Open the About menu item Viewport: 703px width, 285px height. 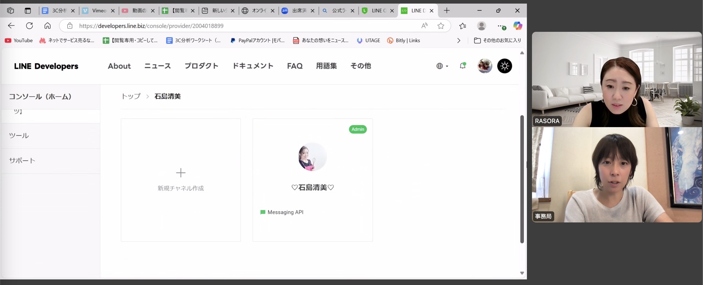click(x=119, y=66)
